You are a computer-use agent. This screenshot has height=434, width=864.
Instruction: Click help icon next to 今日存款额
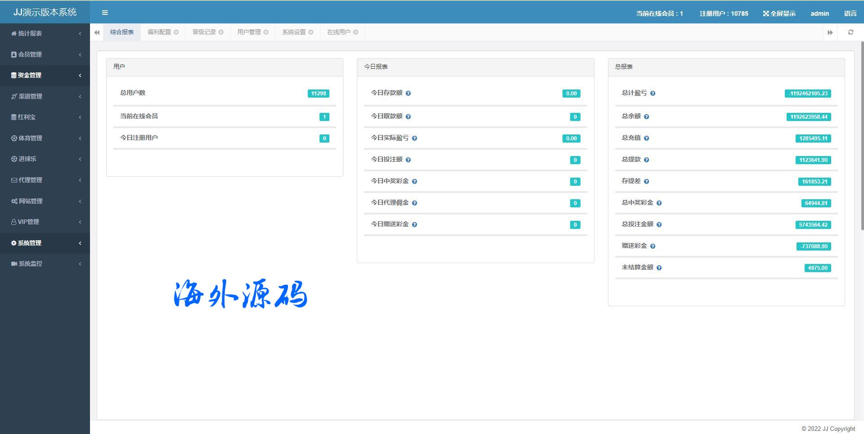point(408,94)
